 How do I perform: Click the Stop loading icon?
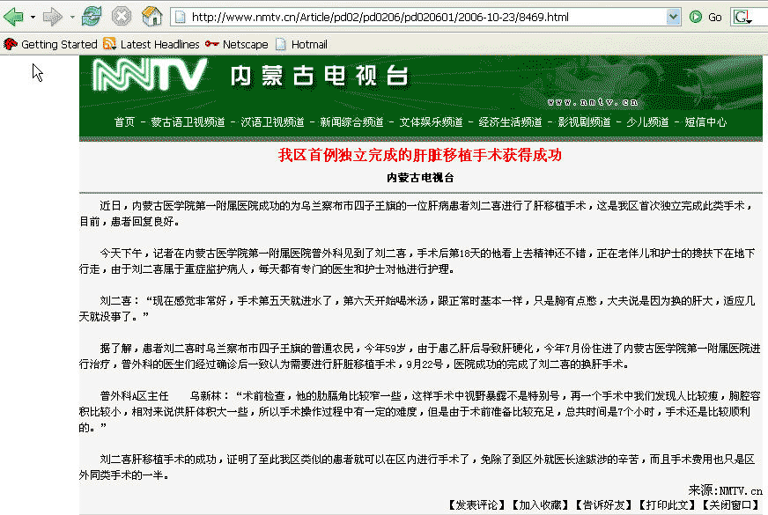pos(122,17)
